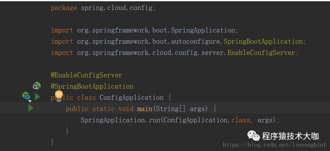Click ConfigApplication.class argument
Screen dimensions: 330x151
pyautogui.click(x=207, y=120)
